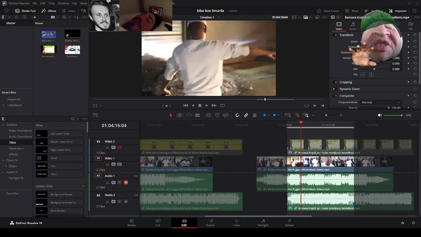Click the Insert Clip edit icon
421x237 pixels.
click(x=208, y=115)
